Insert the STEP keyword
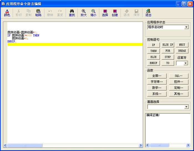 168,57
